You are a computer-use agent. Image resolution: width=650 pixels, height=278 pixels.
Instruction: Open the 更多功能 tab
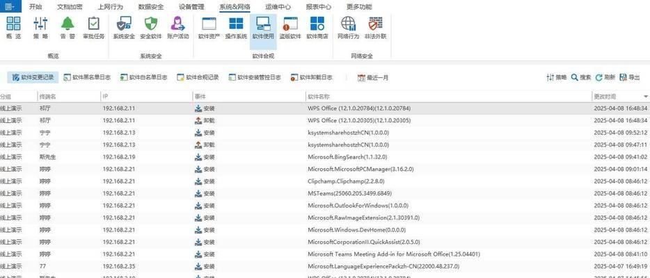[x=359, y=7]
